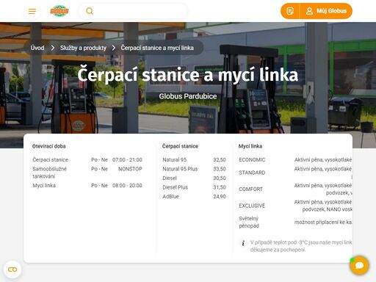Select the Mycí linka column heading

click(250, 146)
